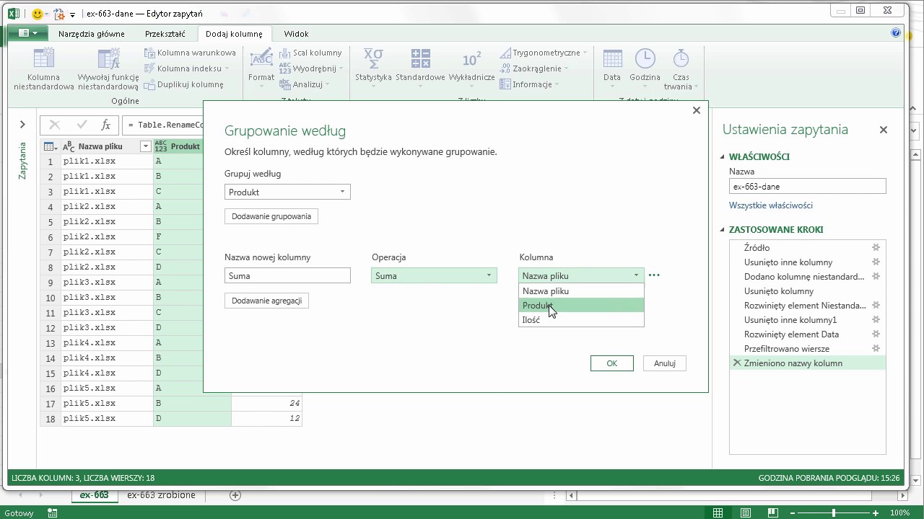Open the Trygonometryczne dropdown

coord(585,53)
